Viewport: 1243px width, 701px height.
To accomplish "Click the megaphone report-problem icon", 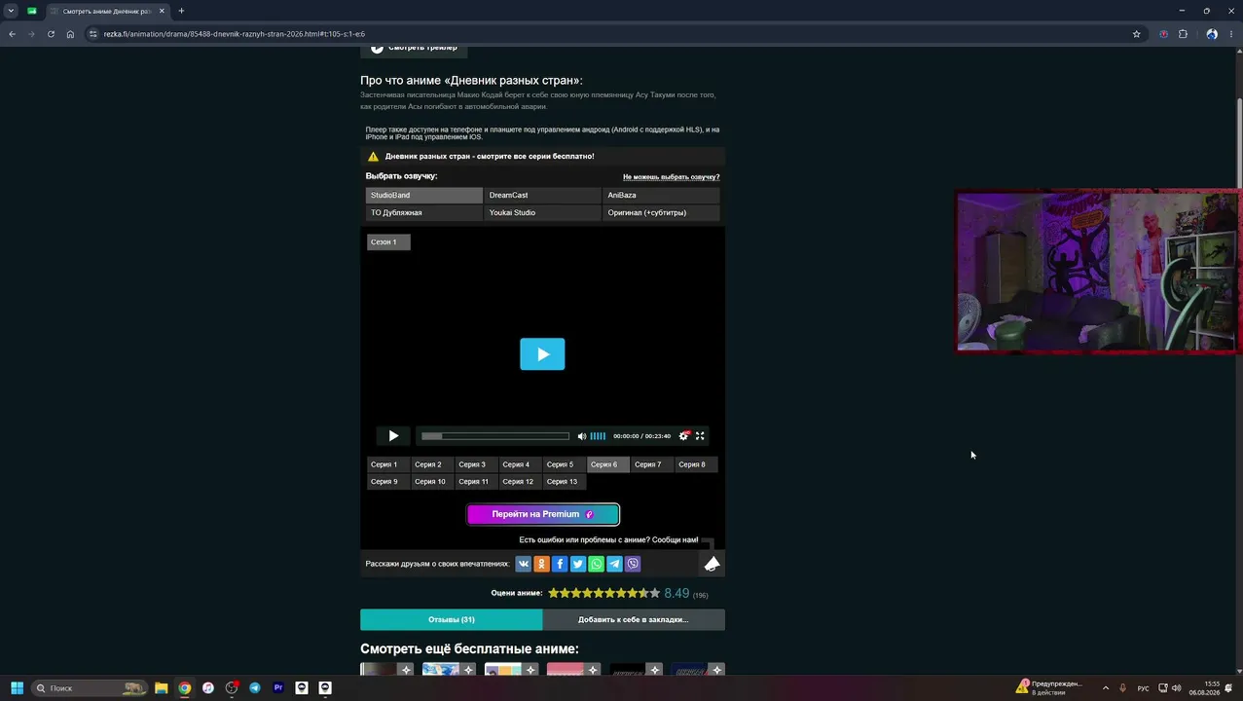I will [713, 564].
